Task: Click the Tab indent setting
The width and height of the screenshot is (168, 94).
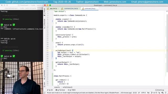Action: [148, 93]
